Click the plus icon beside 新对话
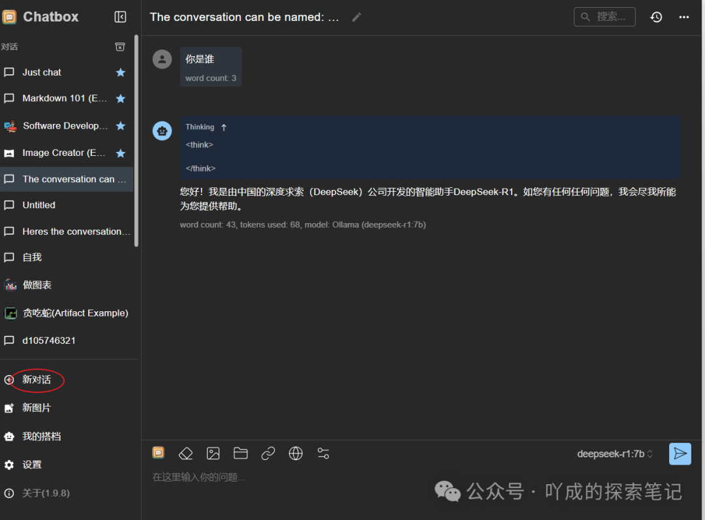The height and width of the screenshot is (520, 705). 8,380
